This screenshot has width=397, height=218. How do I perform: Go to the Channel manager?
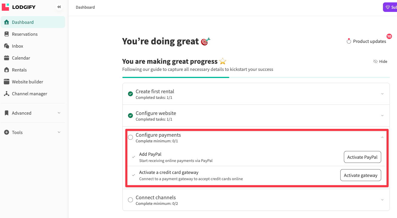pos(29,94)
